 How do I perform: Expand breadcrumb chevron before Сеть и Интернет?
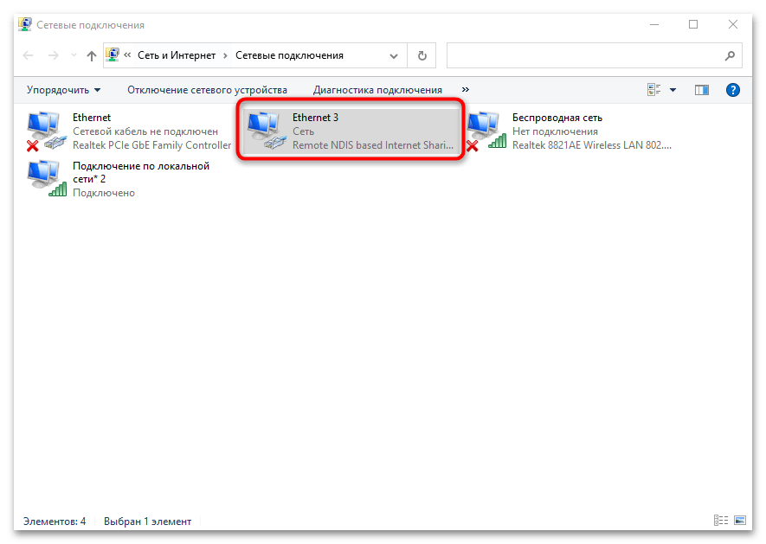[127, 55]
